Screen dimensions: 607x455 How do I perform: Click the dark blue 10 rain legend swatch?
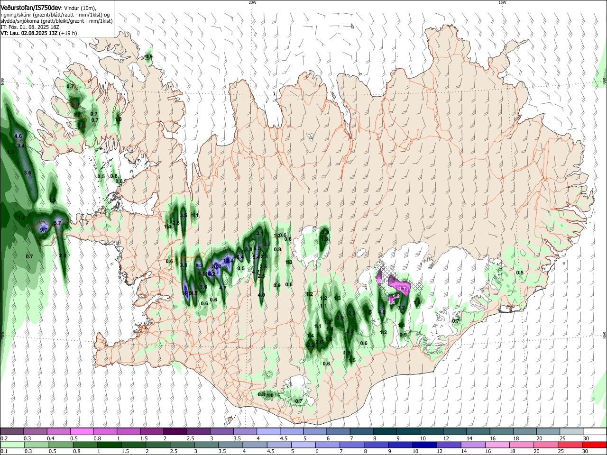(x=424, y=445)
